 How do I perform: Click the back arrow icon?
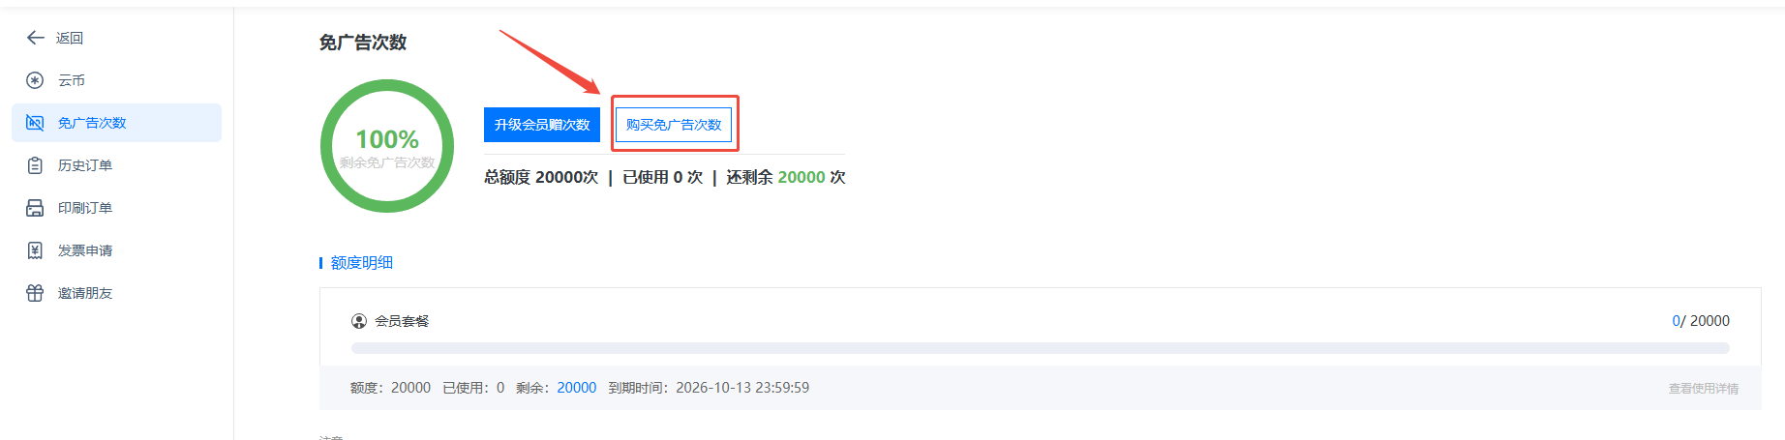tap(35, 38)
